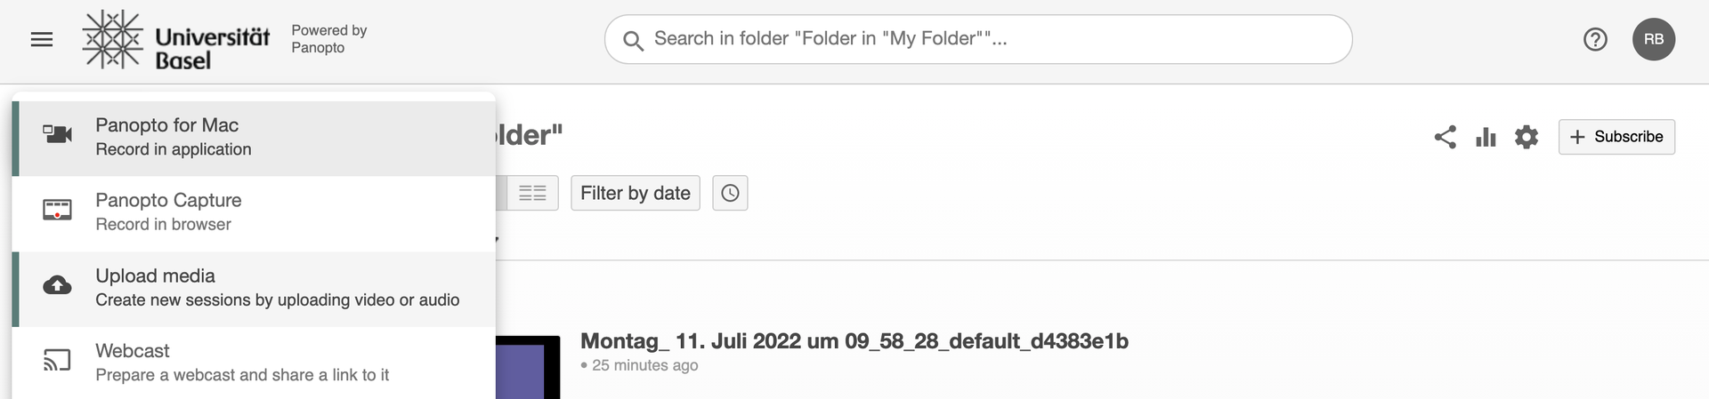The height and width of the screenshot is (399, 1709).
Task: Open folder settings gear icon
Action: tap(1527, 137)
